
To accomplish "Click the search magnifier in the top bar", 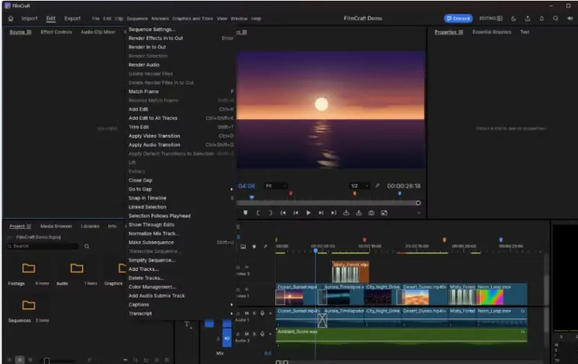I will [x=556, y=19].
